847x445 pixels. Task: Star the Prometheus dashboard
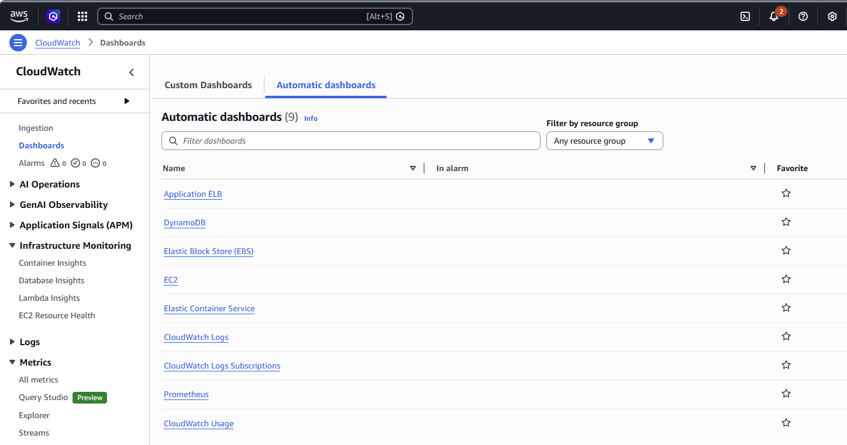click(x=786, y=394)
